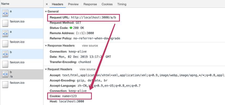Click the Name column header
Viewport: 225px width, 105px height.
(5, 4)
